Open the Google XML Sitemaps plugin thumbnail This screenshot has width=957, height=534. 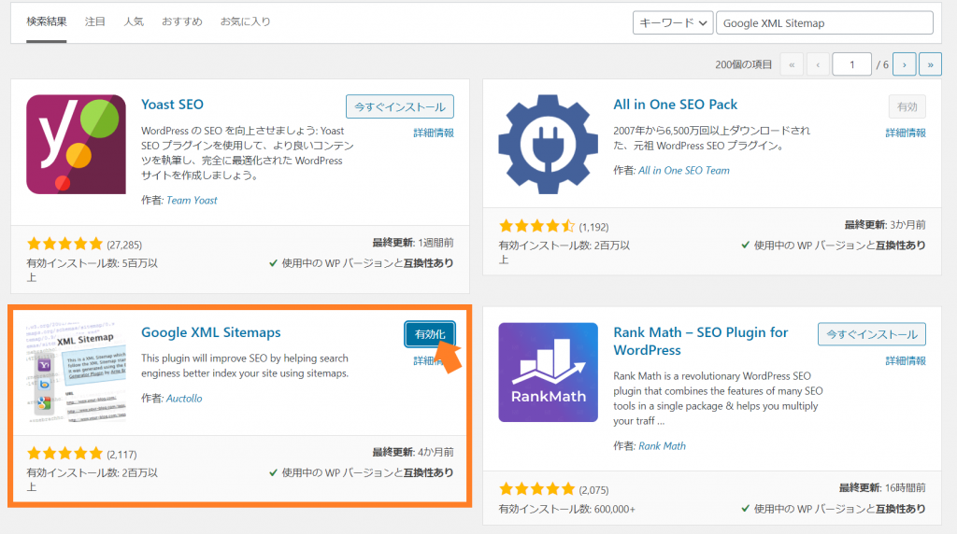76,372
